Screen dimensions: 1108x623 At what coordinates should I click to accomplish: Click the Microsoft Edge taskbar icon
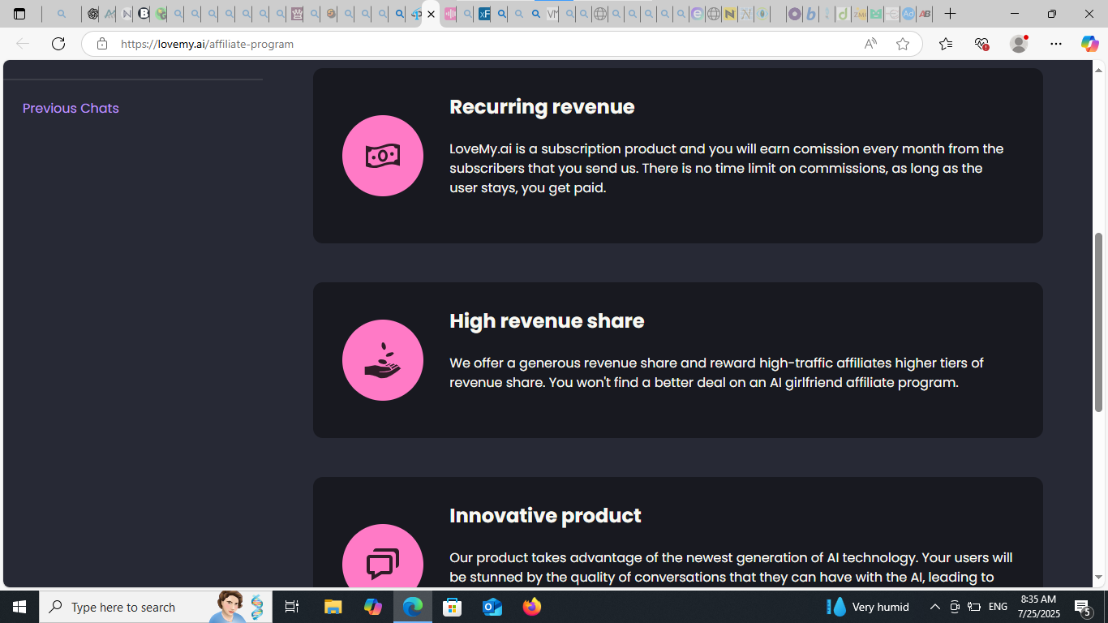(413, 607)
